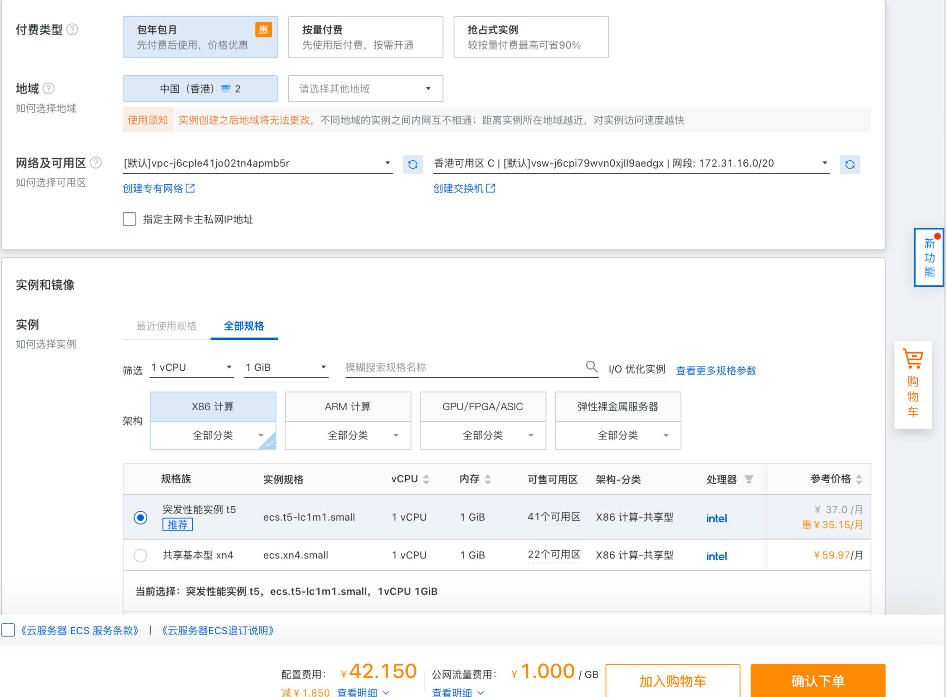Click 规格族 column header
This screenshot has height=697, width=946.
[x=176, y=479]
